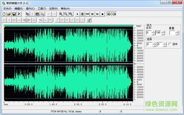Open the 工具(T) menu
184x115 pixels.
(42, 8)
